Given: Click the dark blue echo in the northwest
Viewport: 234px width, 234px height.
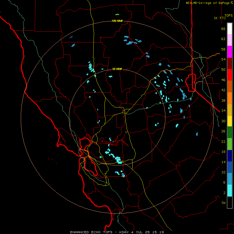Looking at the screenshot, I should (x=71, y=37).
